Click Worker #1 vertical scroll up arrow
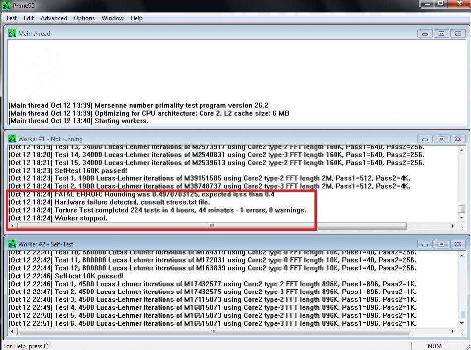The image size is (471, 350). click(x=462, y=150)
